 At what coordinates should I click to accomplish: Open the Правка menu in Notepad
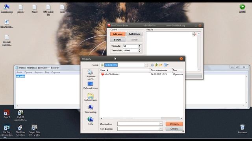click(x=28, y=72)
